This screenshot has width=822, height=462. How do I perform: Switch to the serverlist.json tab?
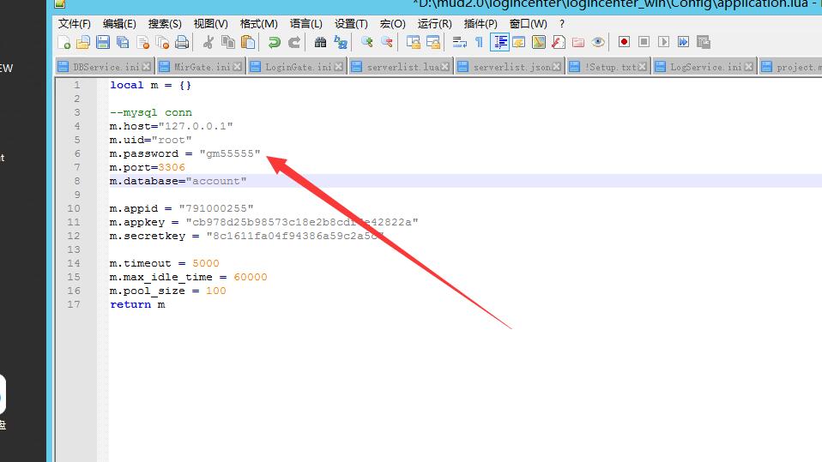511,67
